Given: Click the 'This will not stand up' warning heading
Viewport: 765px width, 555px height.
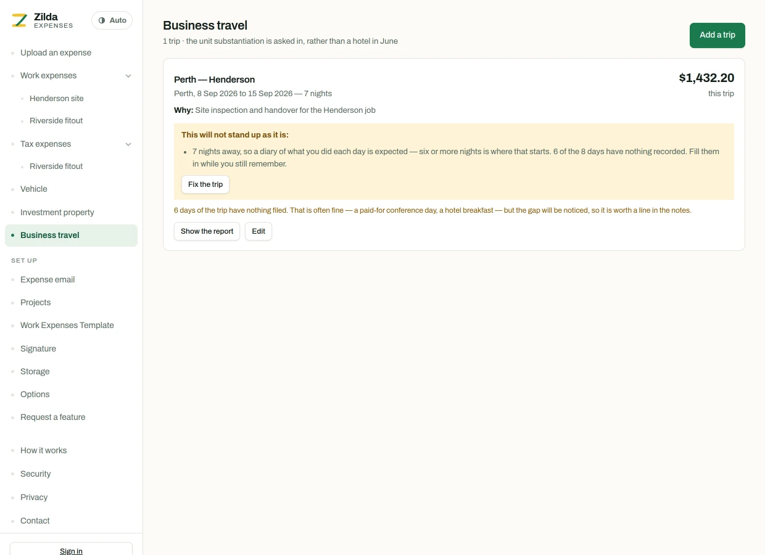Looking at the screenshot, I should 235,135.
